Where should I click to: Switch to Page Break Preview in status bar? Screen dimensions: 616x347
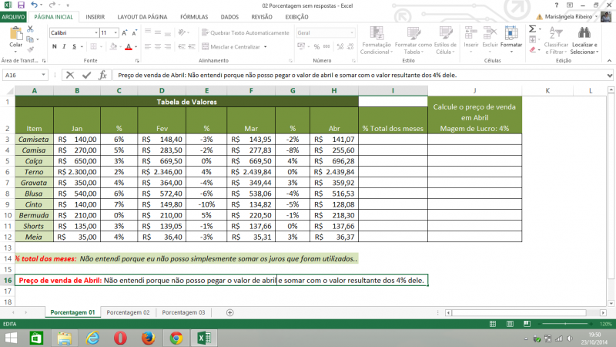point(527,324)
